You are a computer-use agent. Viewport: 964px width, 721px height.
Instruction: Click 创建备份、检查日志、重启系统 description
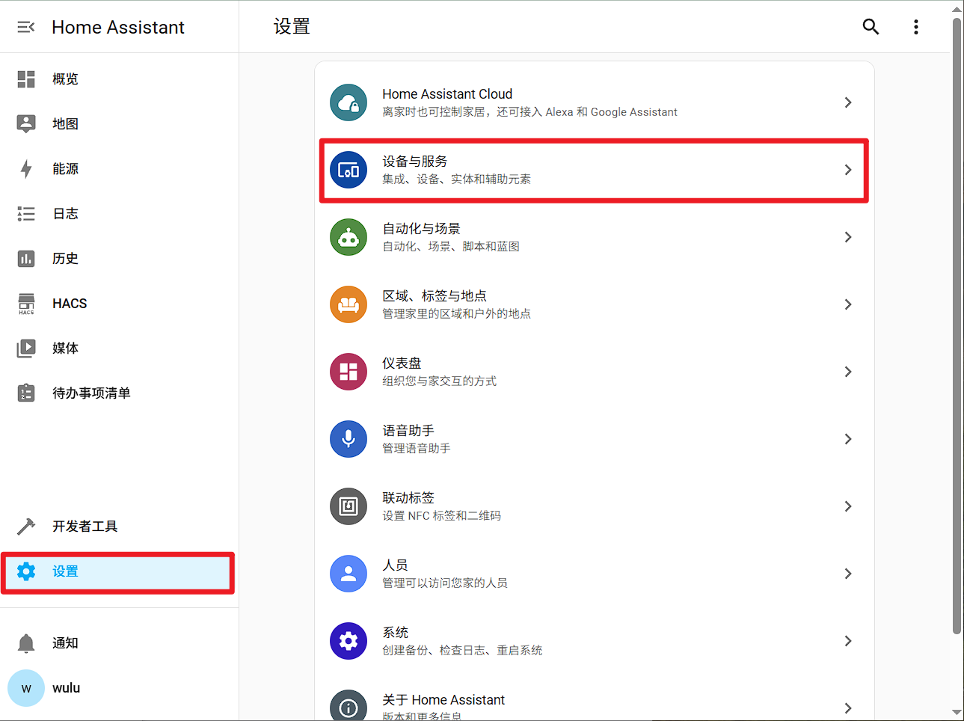462,651
